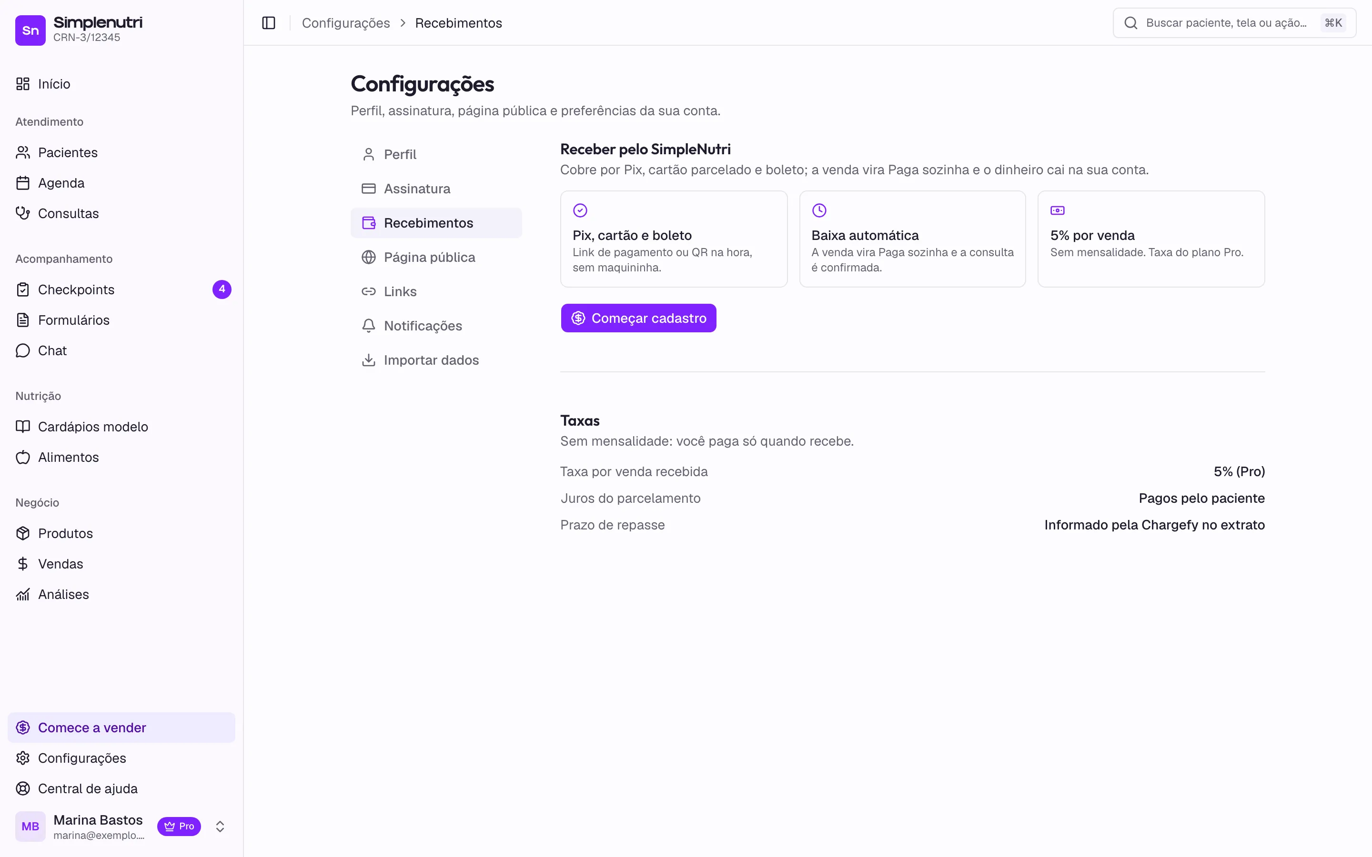Select the Alimentos apple icon
The width and height of the screenshot is (1372, 857).
pos(23,458)
